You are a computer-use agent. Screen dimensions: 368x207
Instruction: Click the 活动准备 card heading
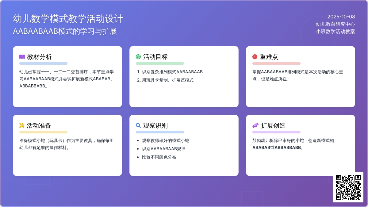coord(39,125)
